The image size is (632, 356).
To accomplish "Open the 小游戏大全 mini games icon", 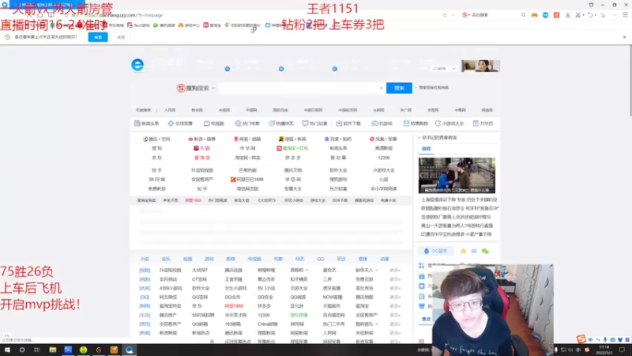I will (x=450, y=123).
